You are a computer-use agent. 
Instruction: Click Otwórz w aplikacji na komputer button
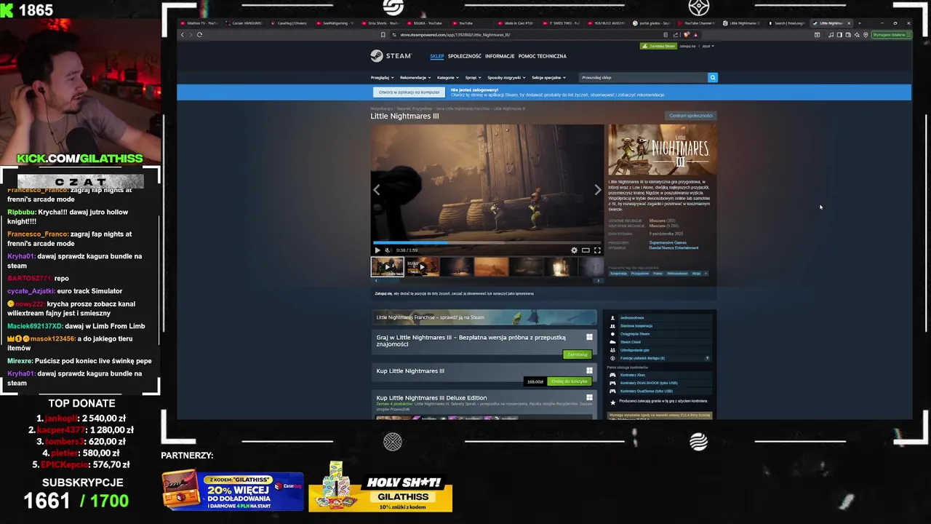409,92
